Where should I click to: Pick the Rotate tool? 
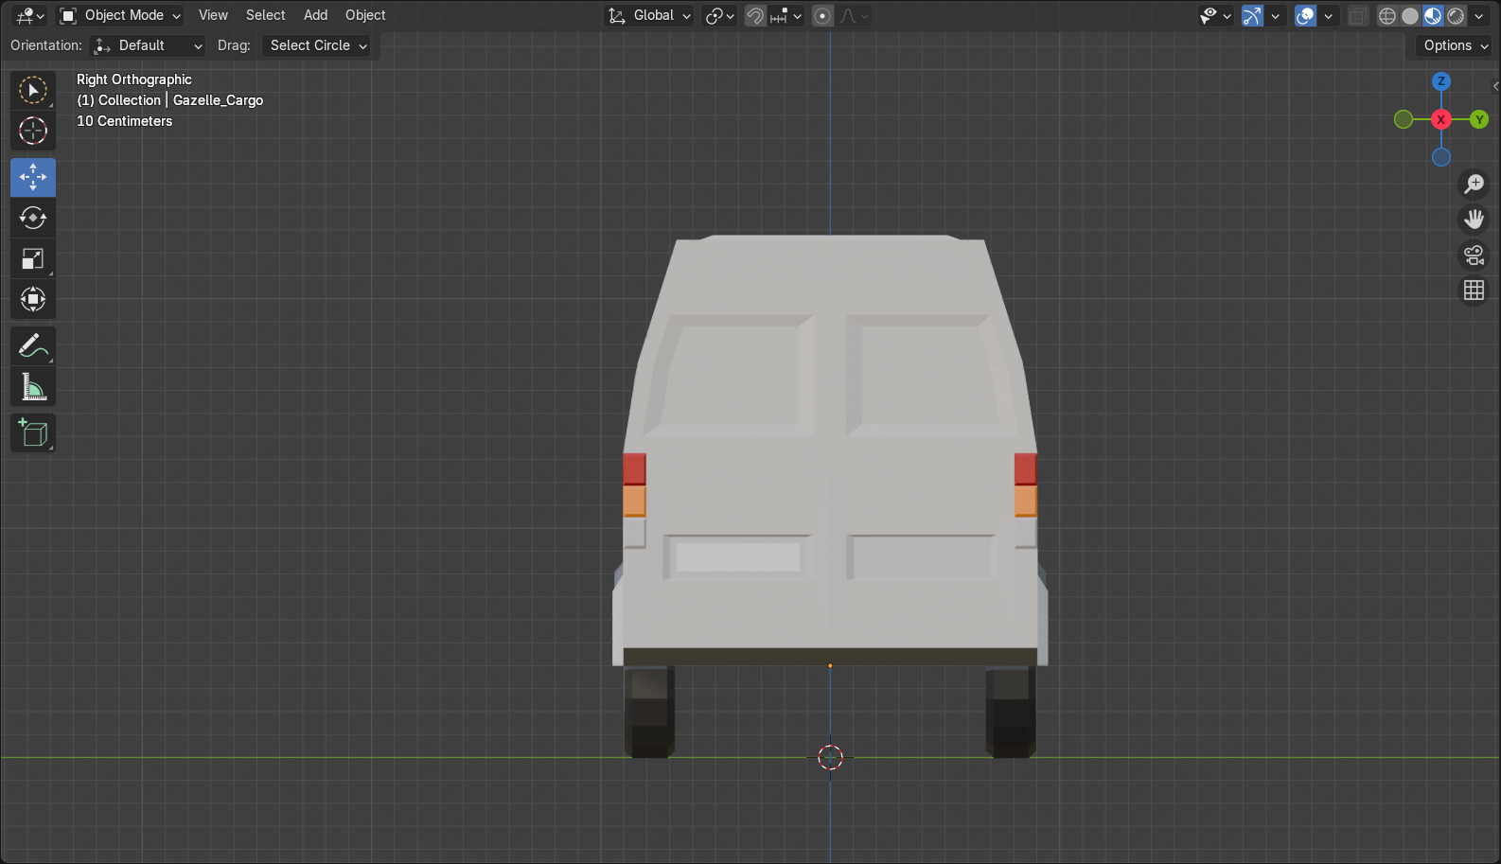[x=33, y=218]
